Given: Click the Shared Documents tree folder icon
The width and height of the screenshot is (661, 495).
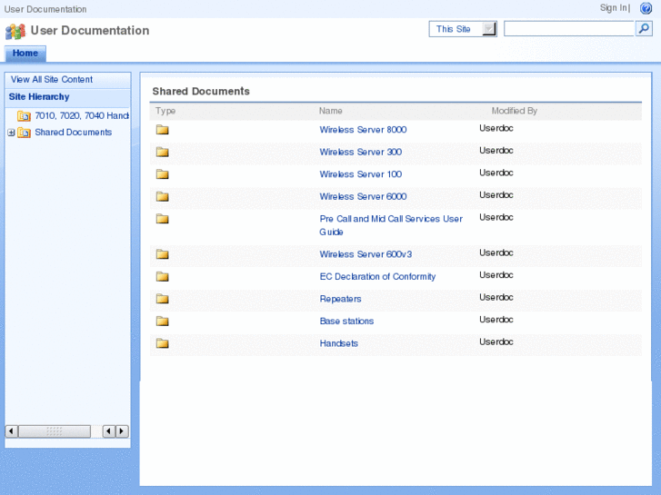Looking at the screenshot, I should [x=25, y=133].
